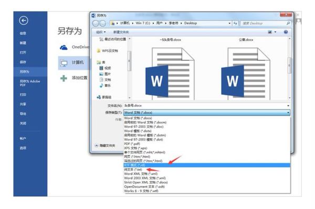
Task: Expand the 保存类型 file type dropdown arrow
Action: [288, 113]
